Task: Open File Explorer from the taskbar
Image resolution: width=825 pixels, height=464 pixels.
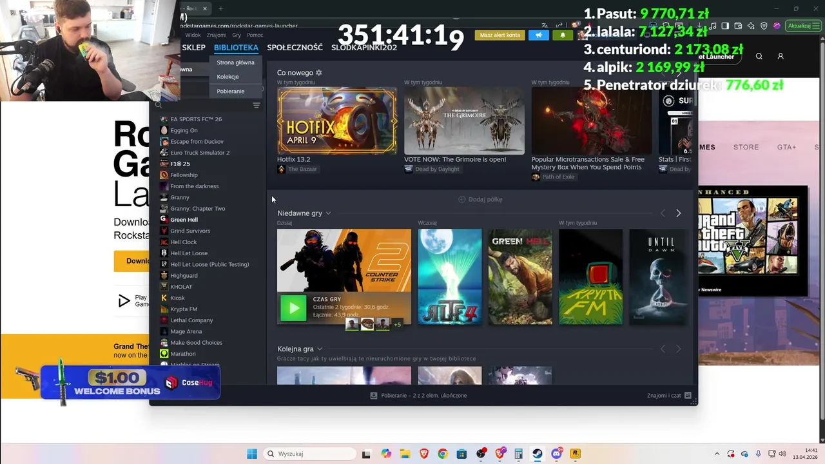Action: [x=404, y=454]
